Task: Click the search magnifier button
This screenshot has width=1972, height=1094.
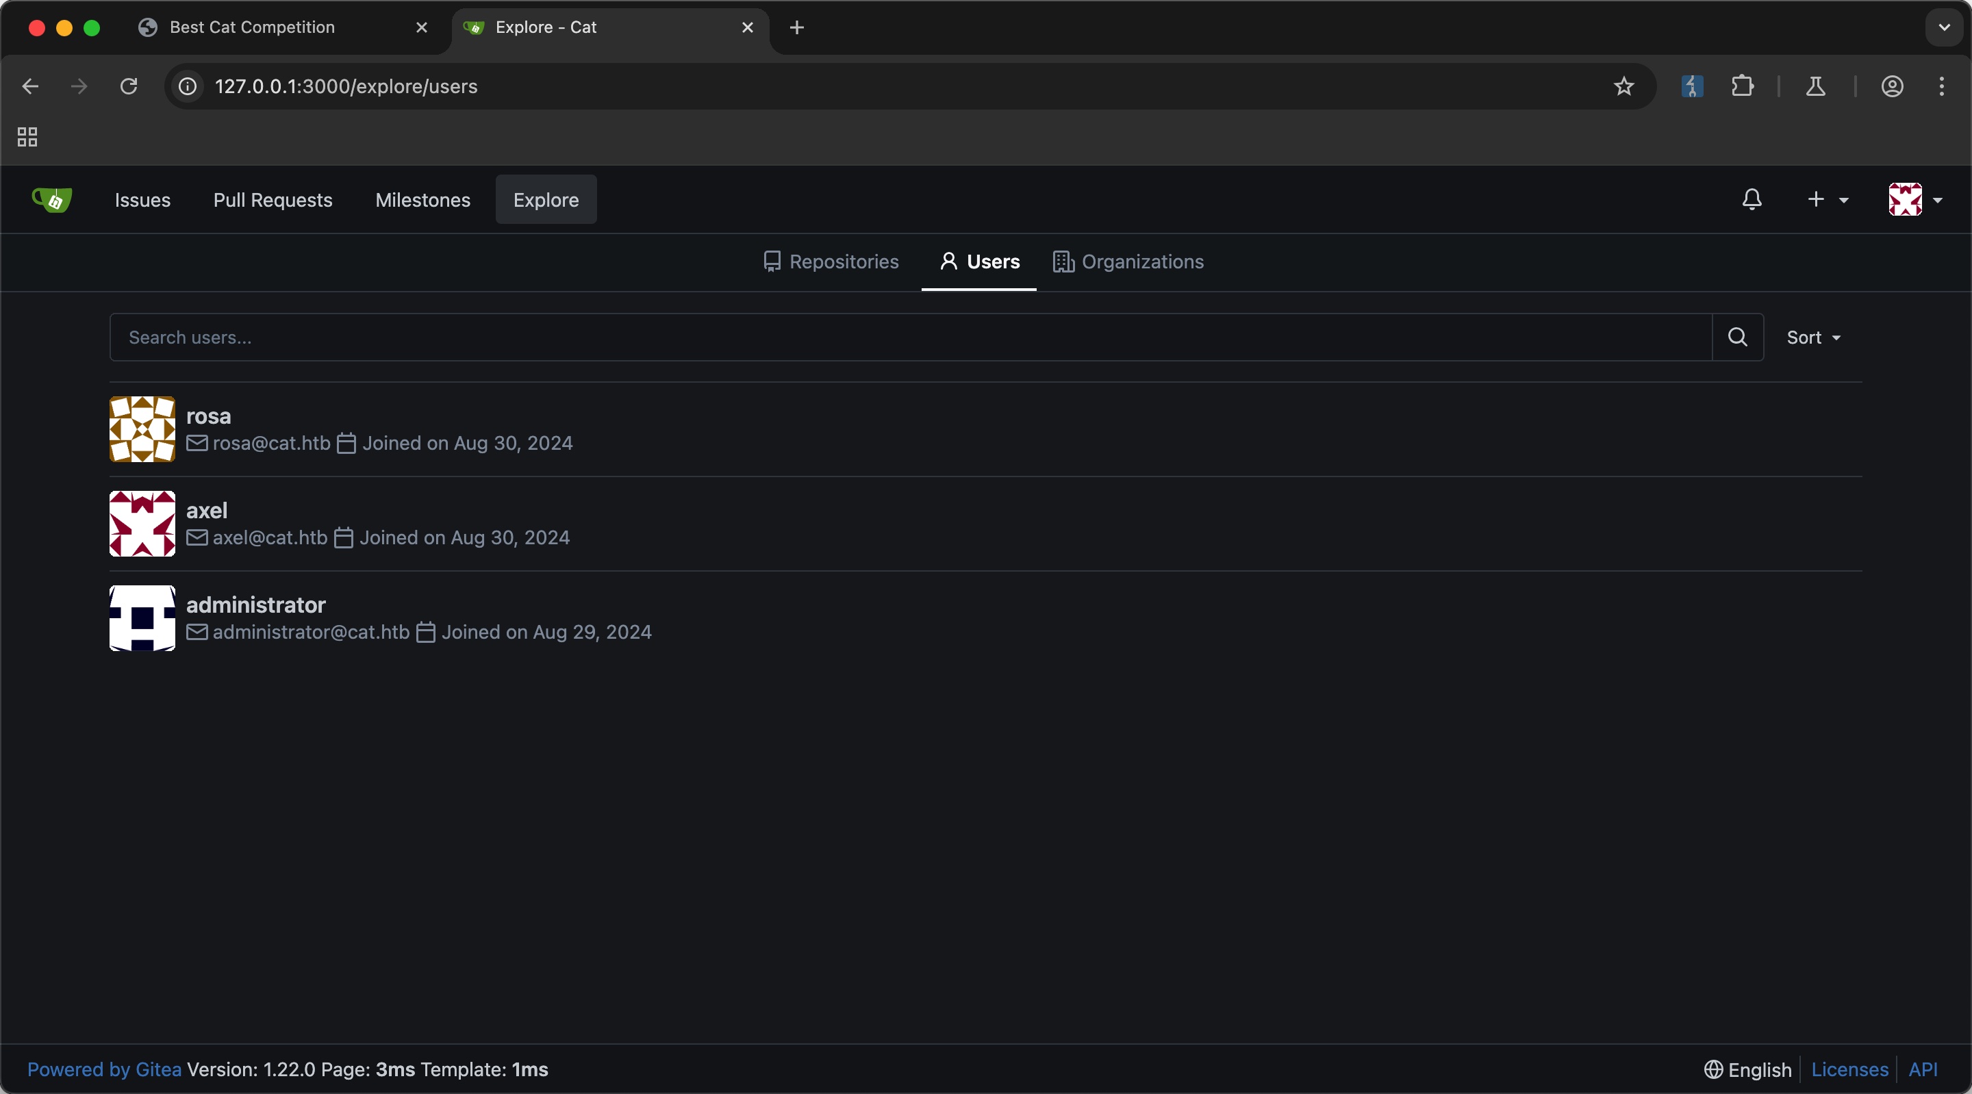Action: click(x=1737, y=337)
